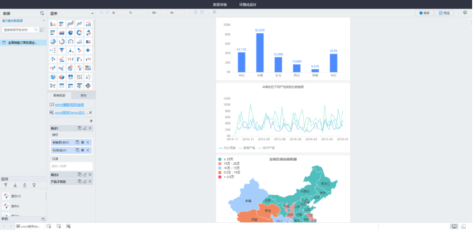Move layer to top icon

(x=6, y=185)
